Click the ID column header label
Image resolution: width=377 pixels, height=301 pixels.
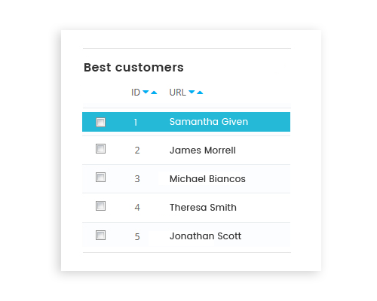[136, 93]
